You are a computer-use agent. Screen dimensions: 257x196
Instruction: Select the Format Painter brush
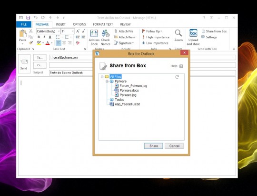30,43
